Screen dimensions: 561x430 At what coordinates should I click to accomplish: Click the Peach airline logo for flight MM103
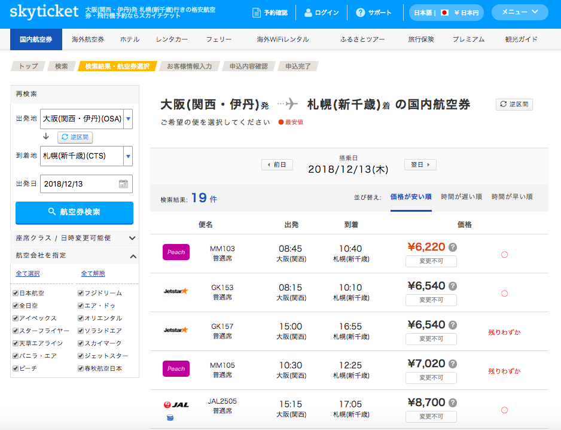coord(176,252)
